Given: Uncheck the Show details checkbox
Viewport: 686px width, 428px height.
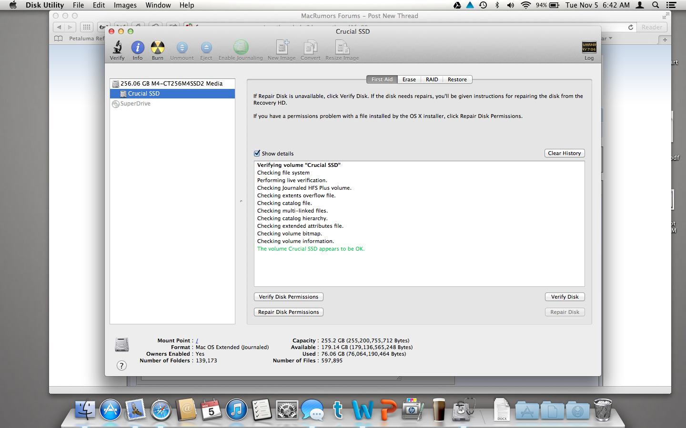Looking at the screenshot, I should (257, 153).
